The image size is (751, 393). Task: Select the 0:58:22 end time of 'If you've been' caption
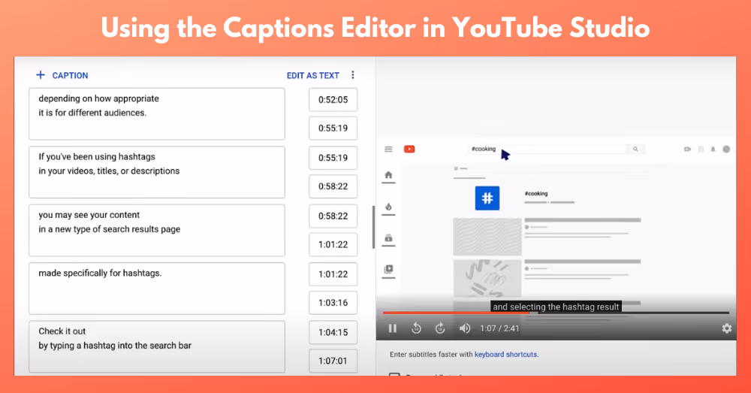coord(333,186)
